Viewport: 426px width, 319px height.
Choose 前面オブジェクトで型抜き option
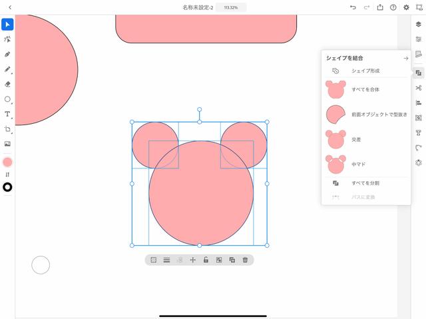366,115
